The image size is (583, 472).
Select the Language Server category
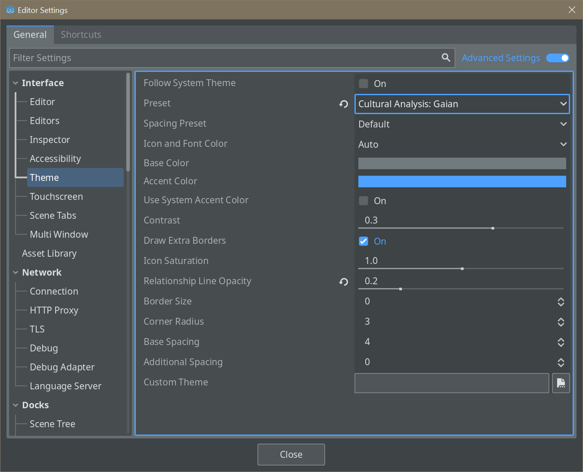[x=66, y=386]
